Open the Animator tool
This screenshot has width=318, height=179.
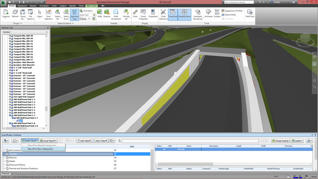(x=208, y=14)
